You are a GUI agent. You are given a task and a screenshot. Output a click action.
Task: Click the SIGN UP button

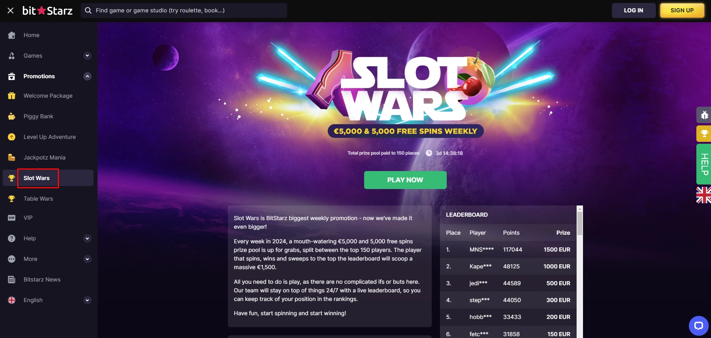[x=682, y=10]
